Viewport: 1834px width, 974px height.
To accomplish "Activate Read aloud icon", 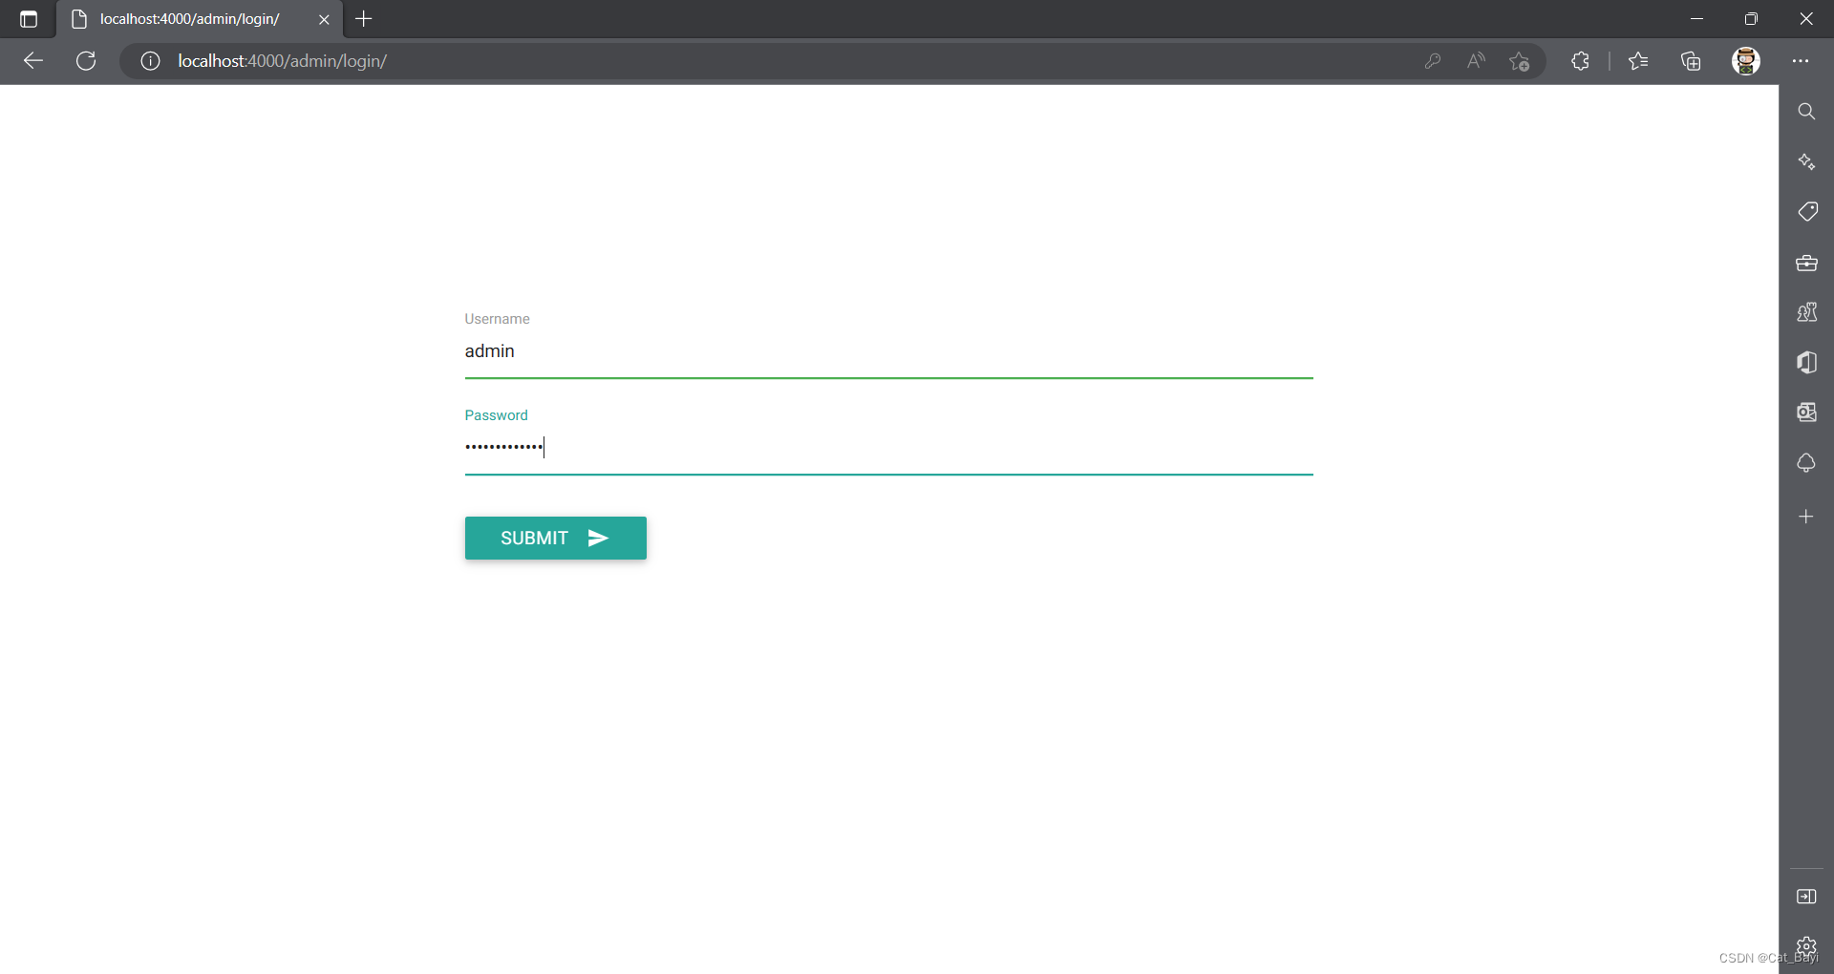I will click(x=1476, y=61).
